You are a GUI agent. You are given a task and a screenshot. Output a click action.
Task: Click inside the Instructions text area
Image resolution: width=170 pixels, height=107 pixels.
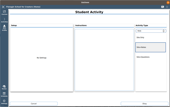(x=104, y=60)
